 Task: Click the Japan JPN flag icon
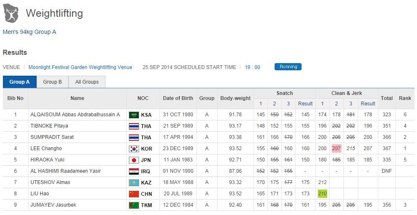(x=134, y=160)
